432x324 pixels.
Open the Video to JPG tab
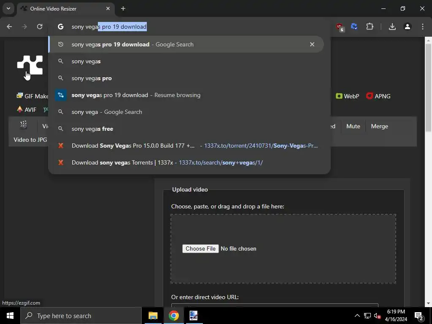click(30, 140)
